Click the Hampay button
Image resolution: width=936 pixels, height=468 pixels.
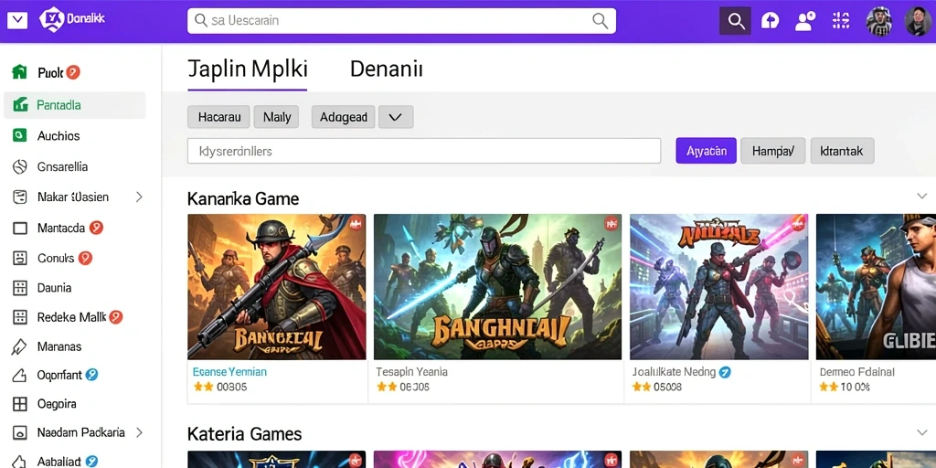[773, 151]
